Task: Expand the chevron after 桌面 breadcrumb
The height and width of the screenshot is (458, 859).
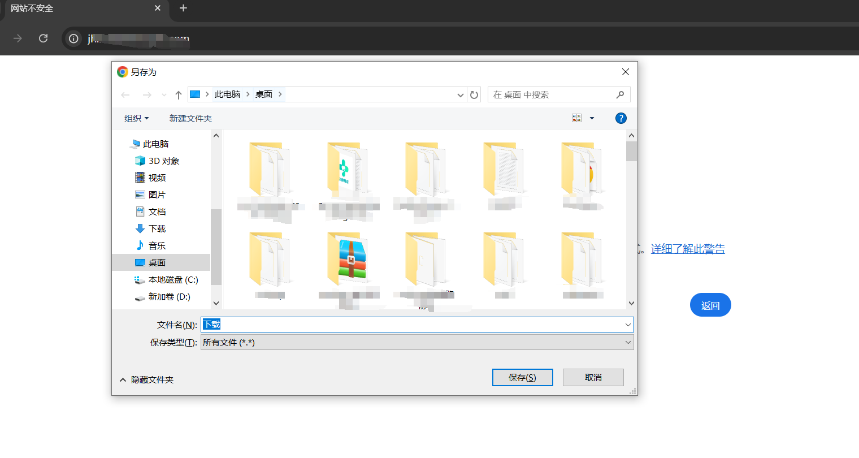Action: (x=280, y=94)
